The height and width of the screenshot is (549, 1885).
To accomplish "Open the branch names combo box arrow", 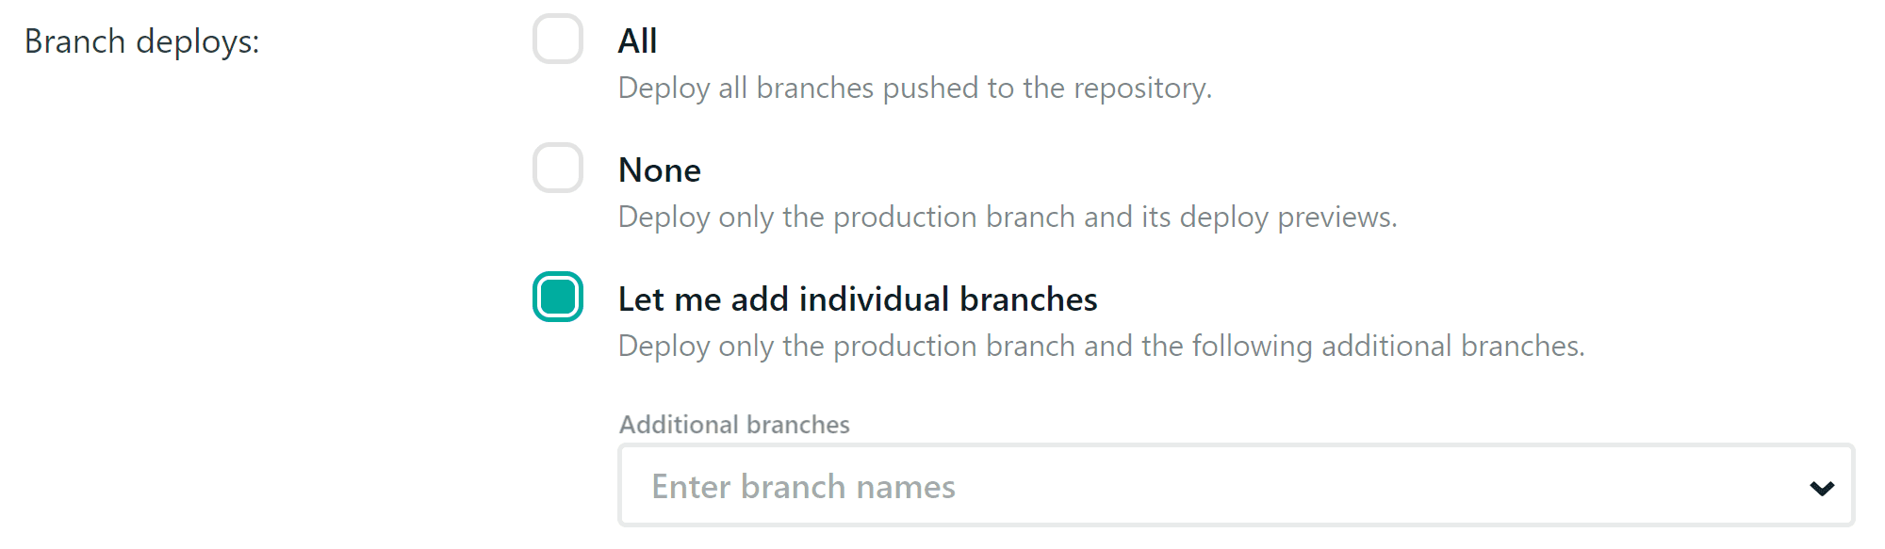I will [x=1821, y=488].
